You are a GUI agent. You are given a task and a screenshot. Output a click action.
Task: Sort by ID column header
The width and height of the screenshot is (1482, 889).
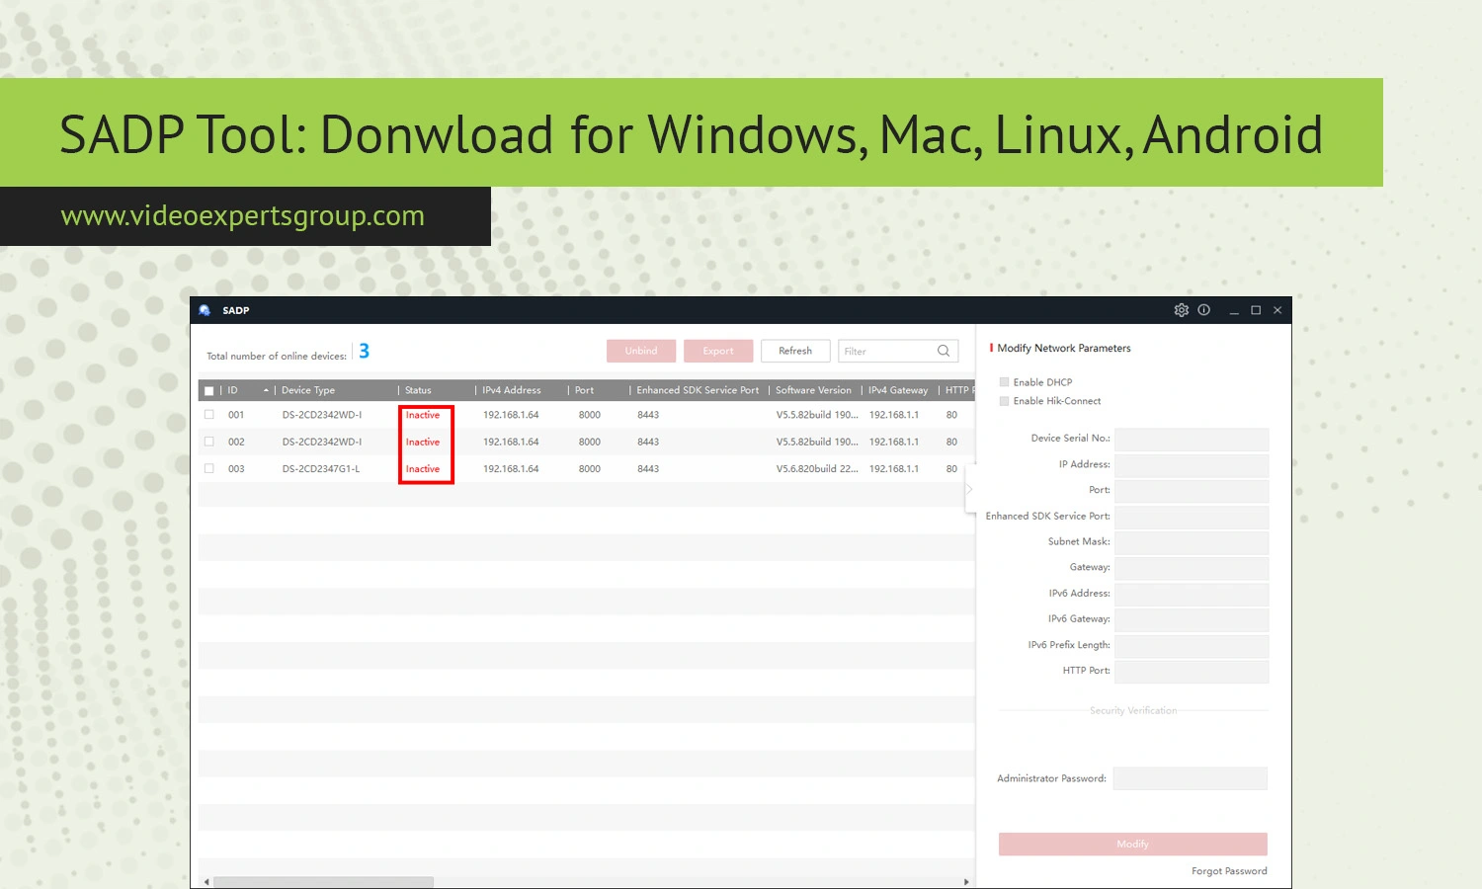click(232, 390)
